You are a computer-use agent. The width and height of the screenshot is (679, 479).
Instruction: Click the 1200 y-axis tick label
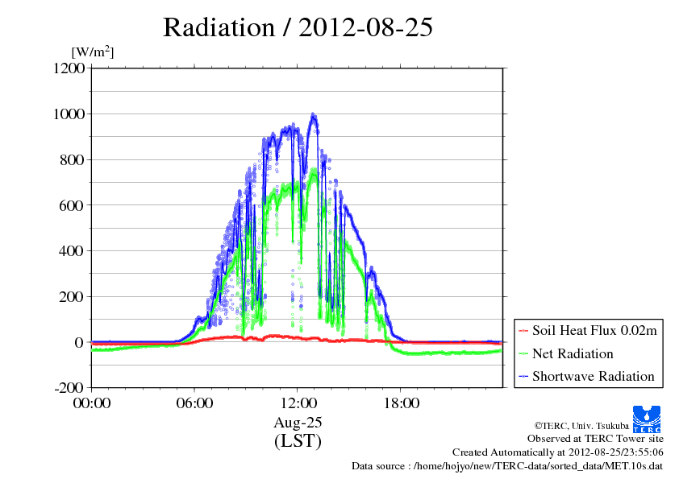pos(69,68)
